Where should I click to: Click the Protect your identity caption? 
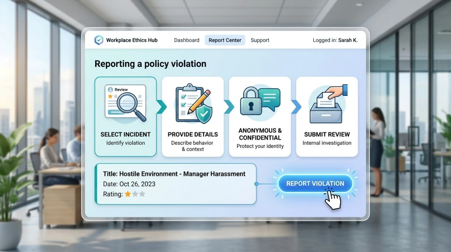(260, 146)
